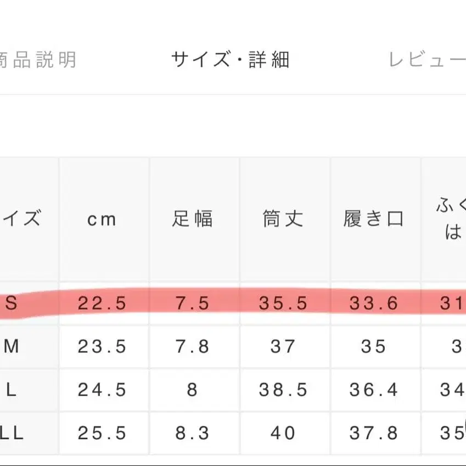Click the 22.5 cm cell

tap(103, 303)
